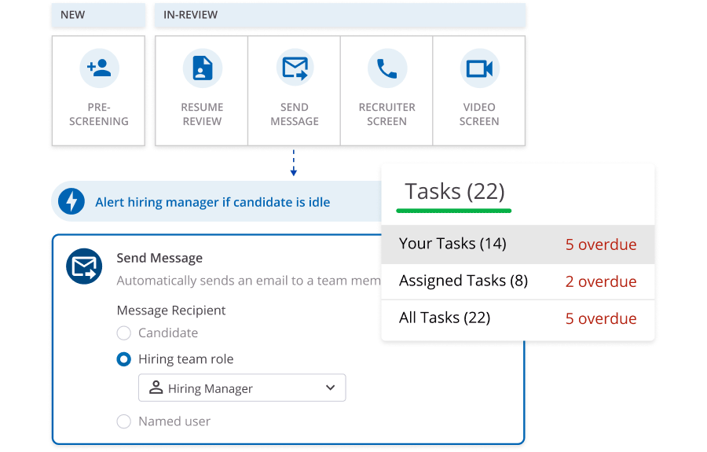The image size is (707, 452).
Task: Expand the dropdown chevron arrow beside Hiring Manager
Action: pyautogui.click(x=330, y=388)
